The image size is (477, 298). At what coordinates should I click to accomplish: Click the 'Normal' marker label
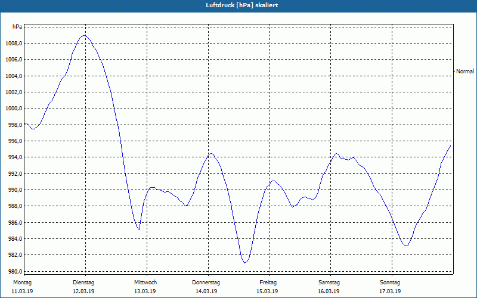point(465,71)
